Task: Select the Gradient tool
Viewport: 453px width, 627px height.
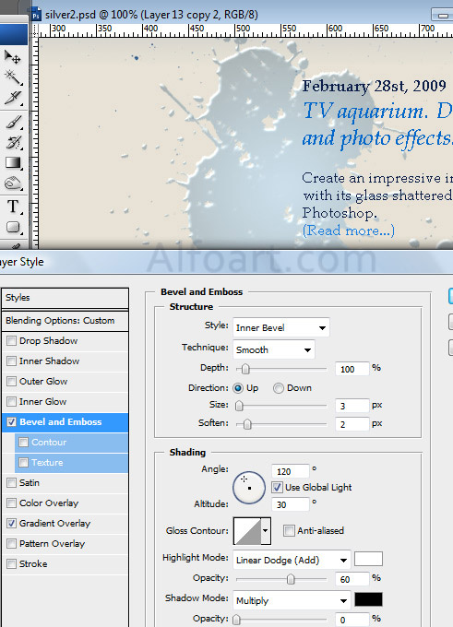Action: pos(12,163)
